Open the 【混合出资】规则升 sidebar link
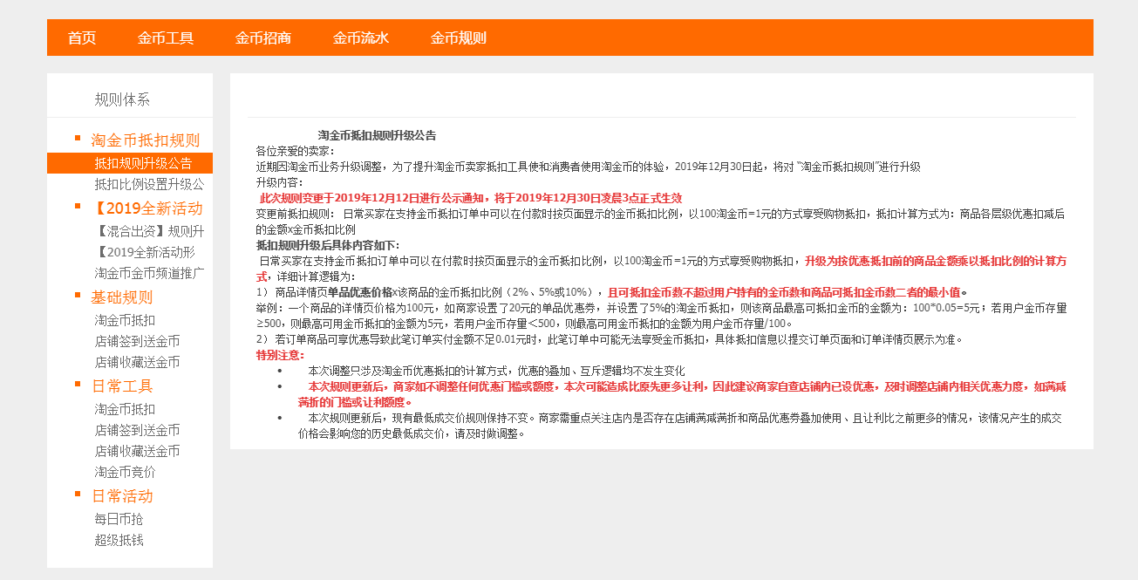1138x580 pixels. (x=149, y=231)
